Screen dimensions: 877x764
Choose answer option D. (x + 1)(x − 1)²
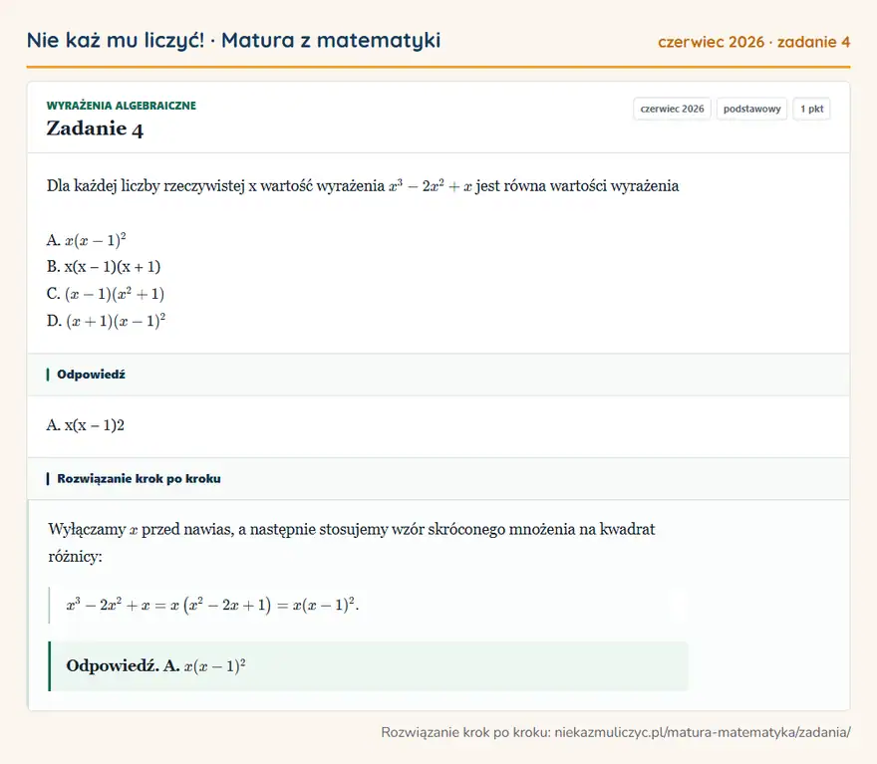tap(107, 321)
